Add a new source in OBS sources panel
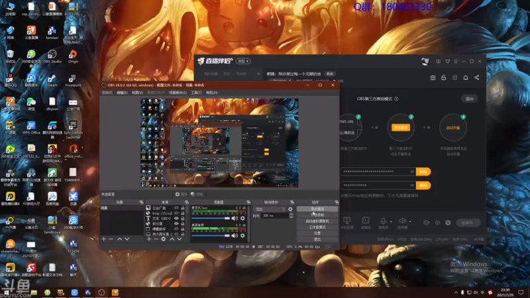Screen dimensions: 530x298 coord(148,239)
